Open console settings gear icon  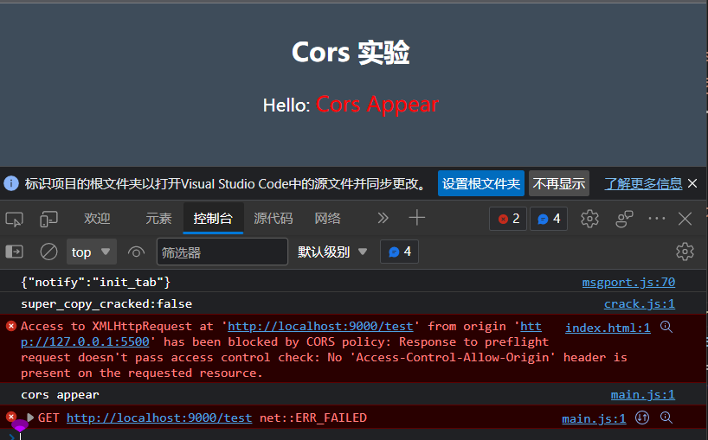tap(685, 252)
